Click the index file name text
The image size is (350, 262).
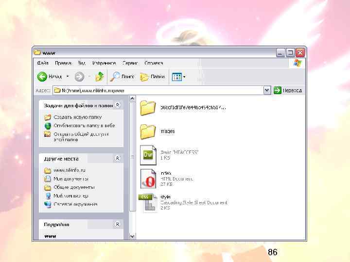tap(166, 173)
